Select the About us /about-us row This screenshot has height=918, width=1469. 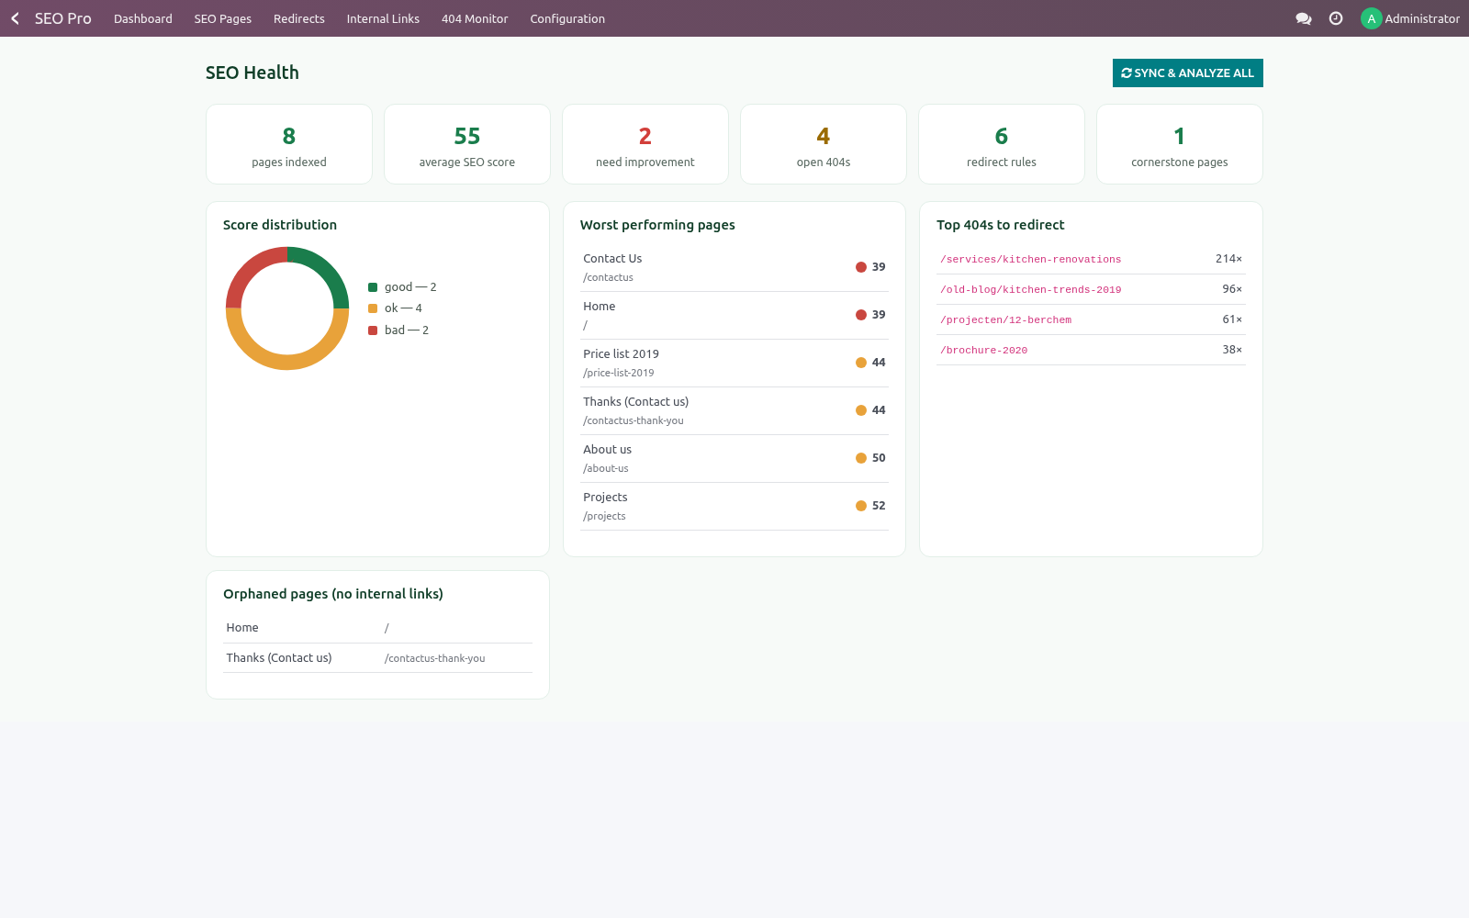pyautogui.click(x=734, y=458)
